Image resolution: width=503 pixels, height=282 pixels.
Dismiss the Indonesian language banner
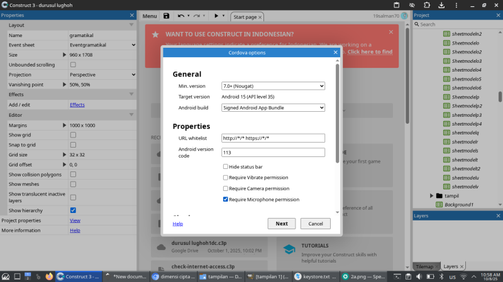tap(391, 31)
